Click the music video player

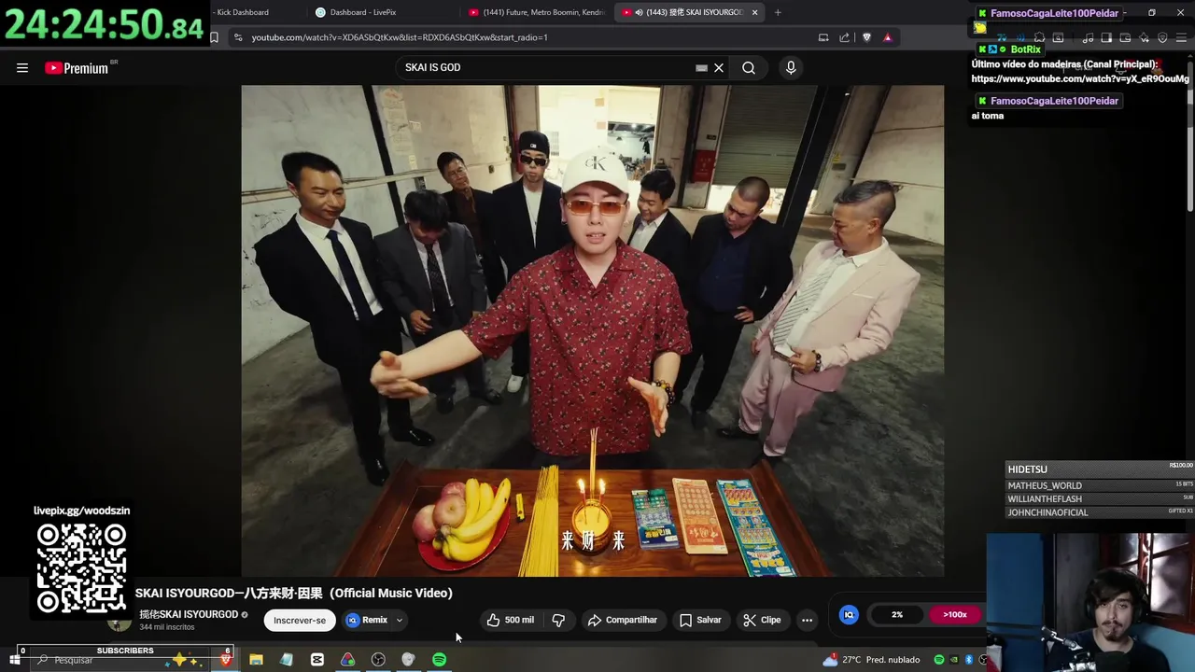coord(593,331)
